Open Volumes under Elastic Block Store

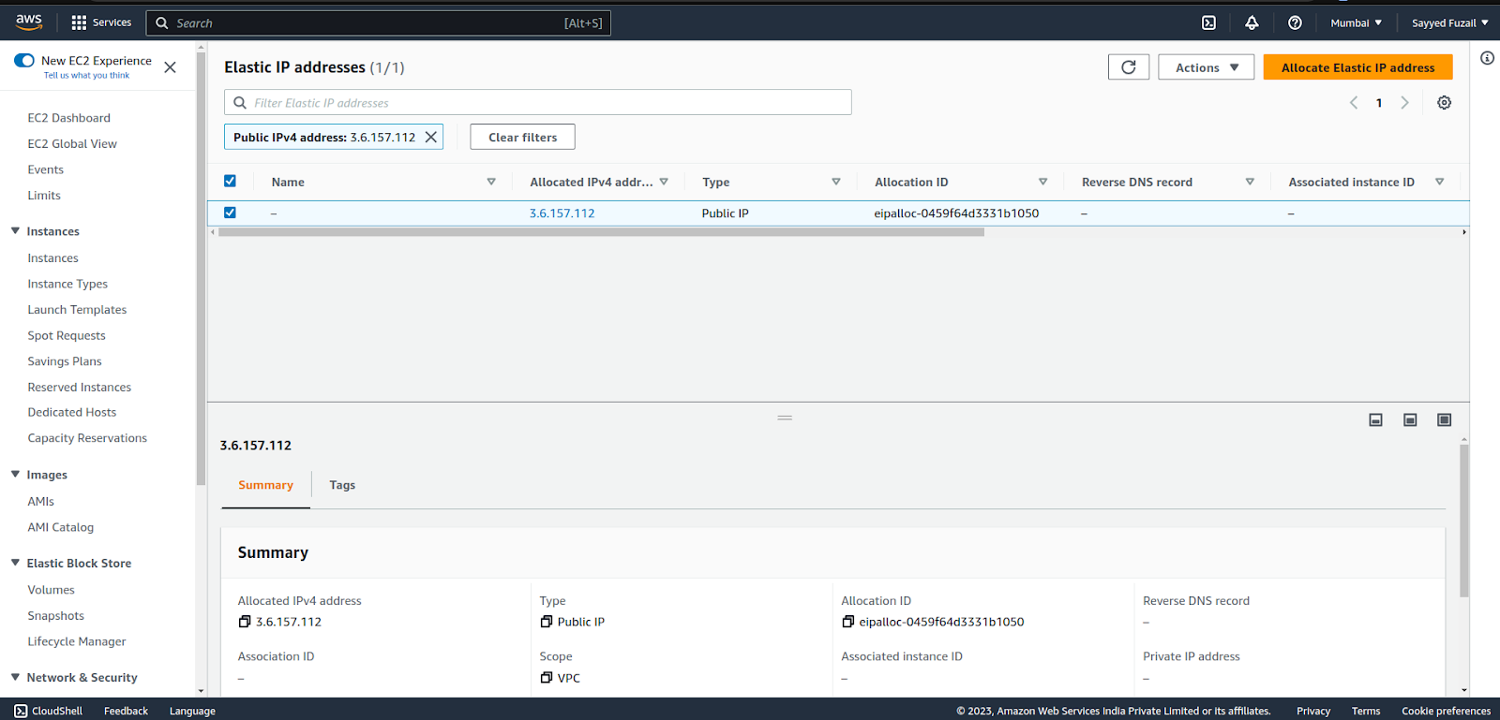click(x=52, y=590)
